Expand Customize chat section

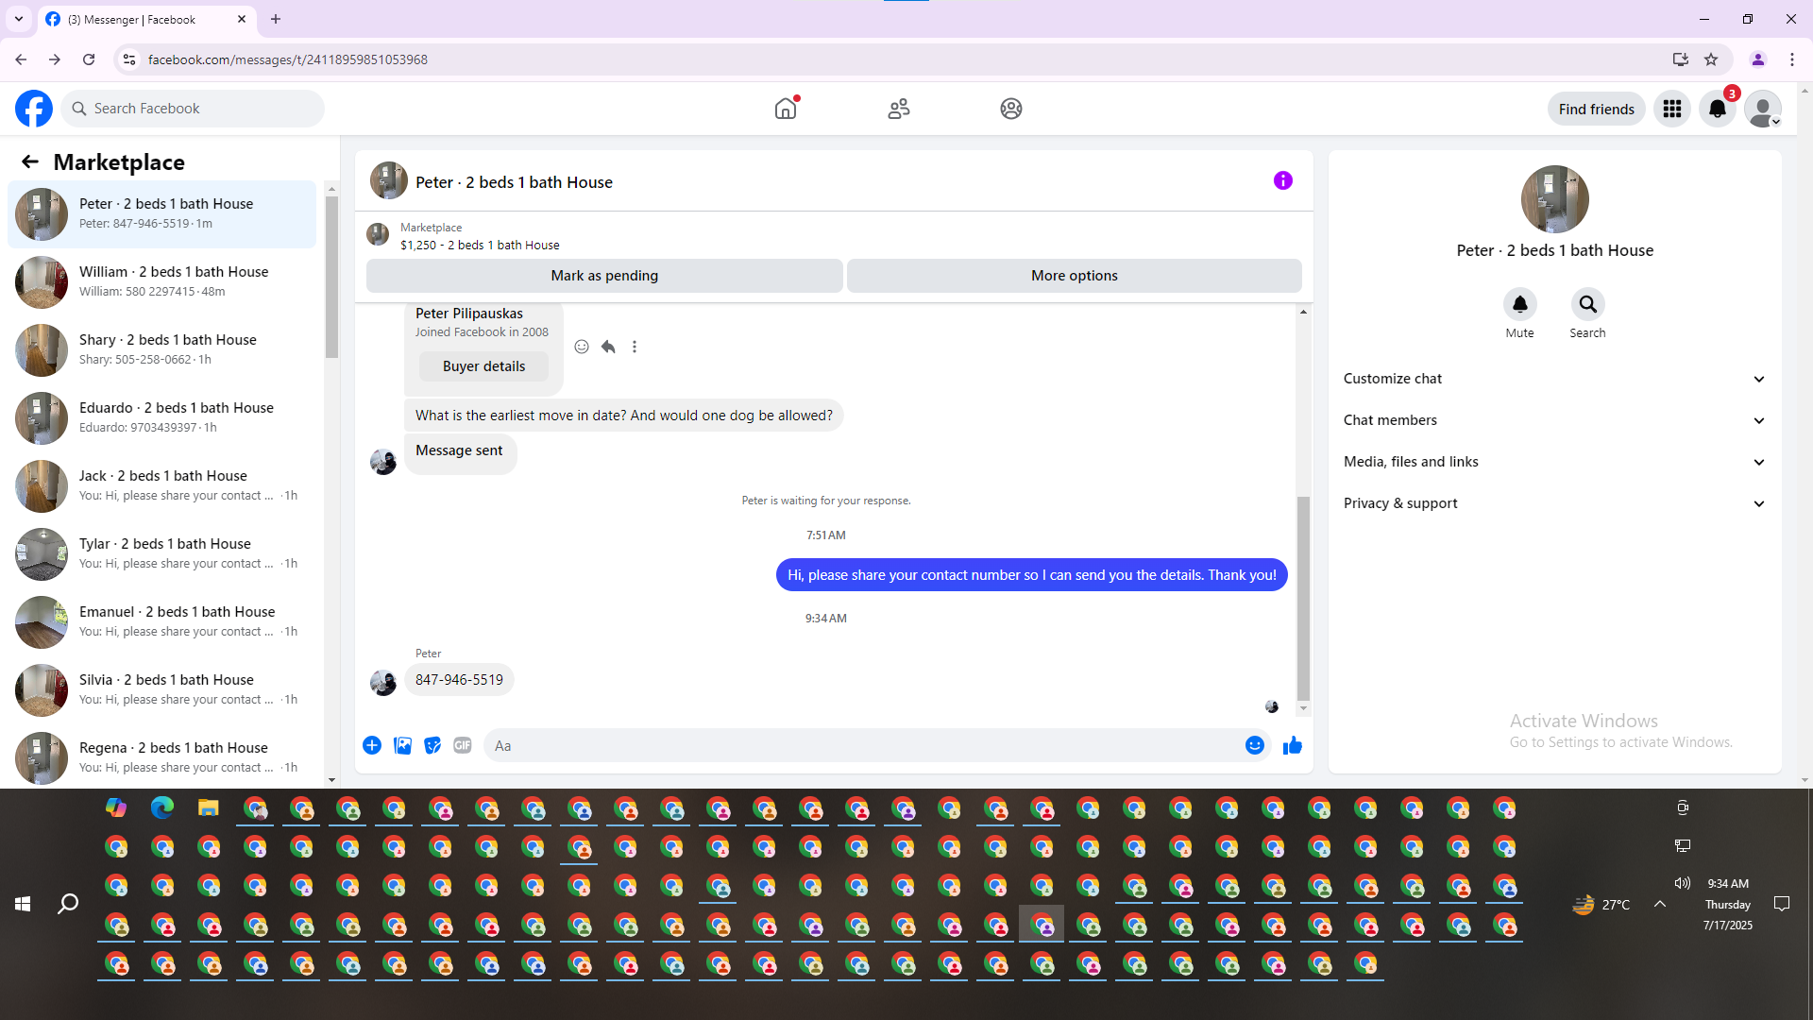1554,379
